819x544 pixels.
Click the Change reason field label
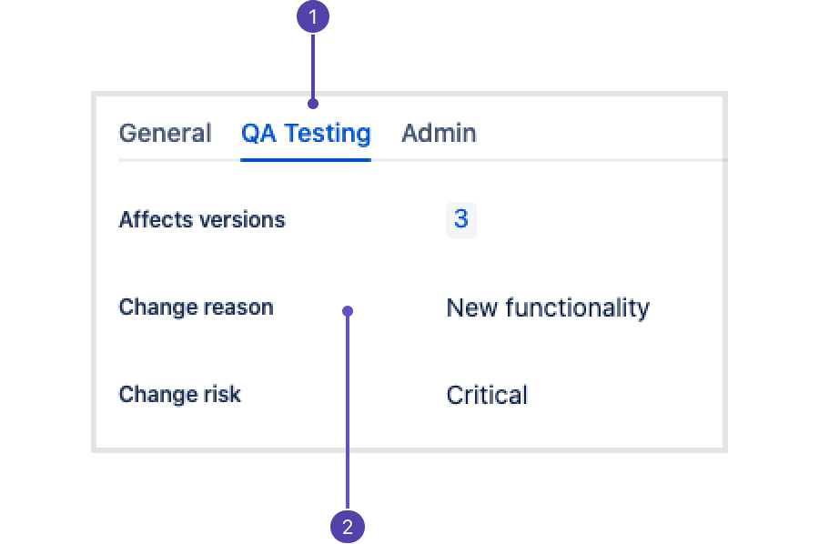click(x=196, y=307)
